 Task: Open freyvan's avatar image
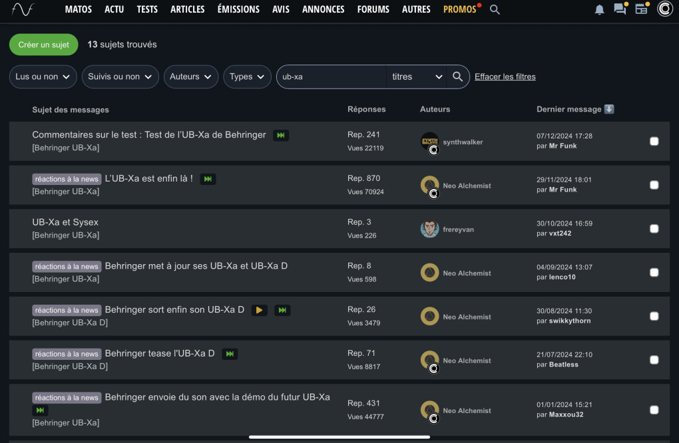(429, 229)
